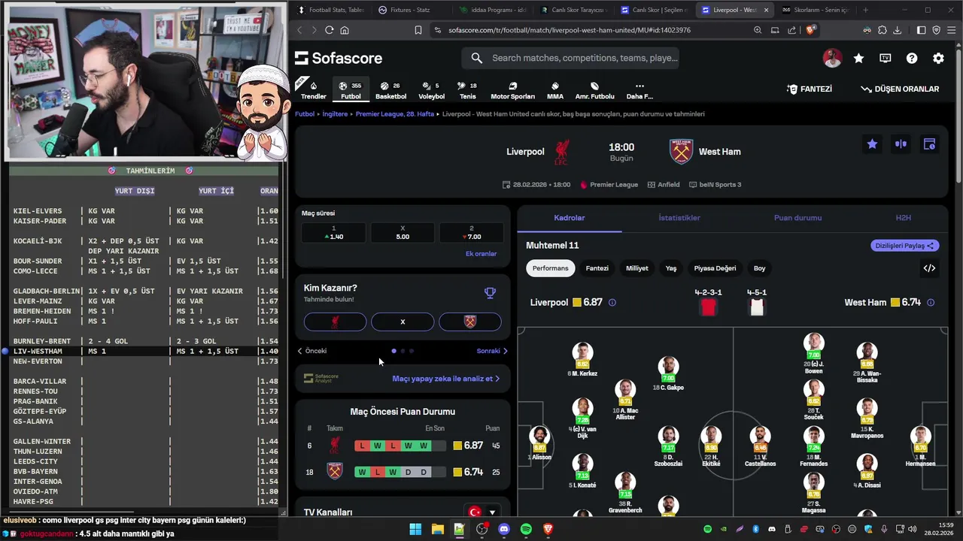Click Dizilişleri Paylaş button
This screenshot has width=963, height=541.
905,246
